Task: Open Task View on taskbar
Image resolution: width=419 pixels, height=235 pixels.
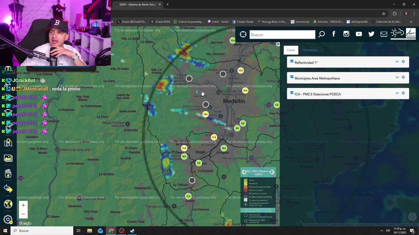Action: (x=79, y=231)
